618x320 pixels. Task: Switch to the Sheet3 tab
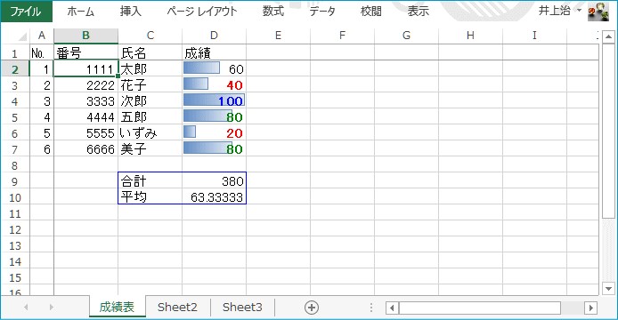pos(242,307)
